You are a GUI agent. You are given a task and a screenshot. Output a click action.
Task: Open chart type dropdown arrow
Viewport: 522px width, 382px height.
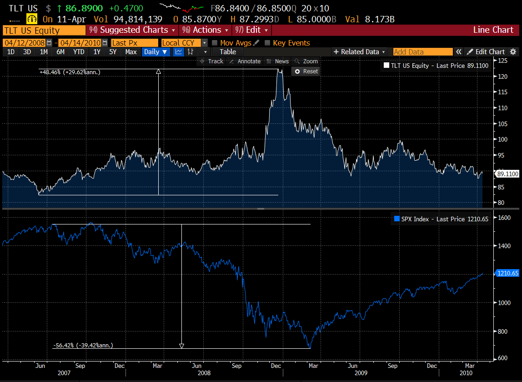[x=206, y=51]
